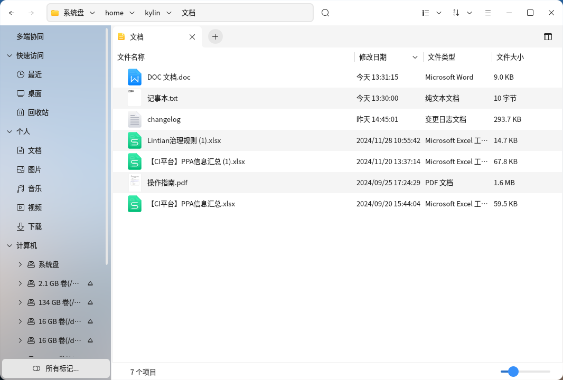The width and height of the screenshot is (563, 380).
Task: Click the sort order icon
Action: click(456, 13)
